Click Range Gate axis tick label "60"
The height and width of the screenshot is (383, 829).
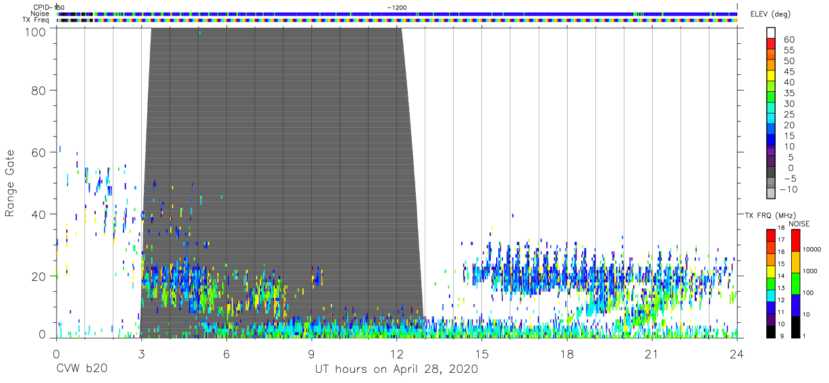[39, 152]
